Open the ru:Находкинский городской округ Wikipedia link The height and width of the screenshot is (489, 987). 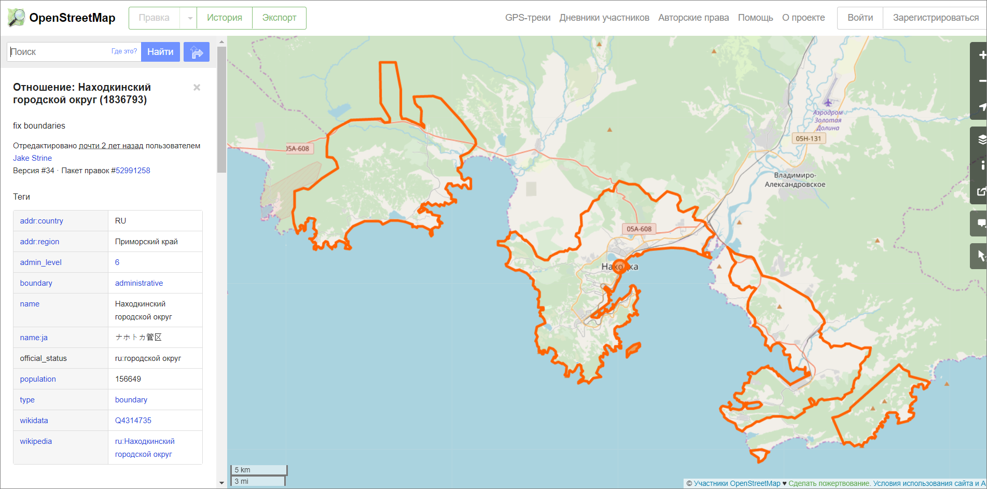(x=145, y=448)
